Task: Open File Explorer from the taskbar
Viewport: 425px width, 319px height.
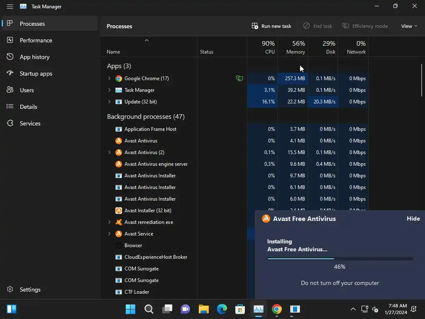Action: [203, 309]
